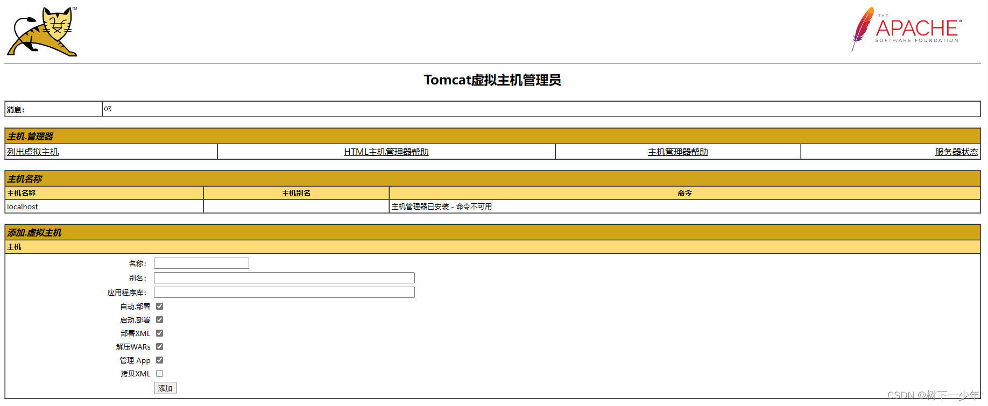Click the 主机别名 column header

(x=297, y=193)
